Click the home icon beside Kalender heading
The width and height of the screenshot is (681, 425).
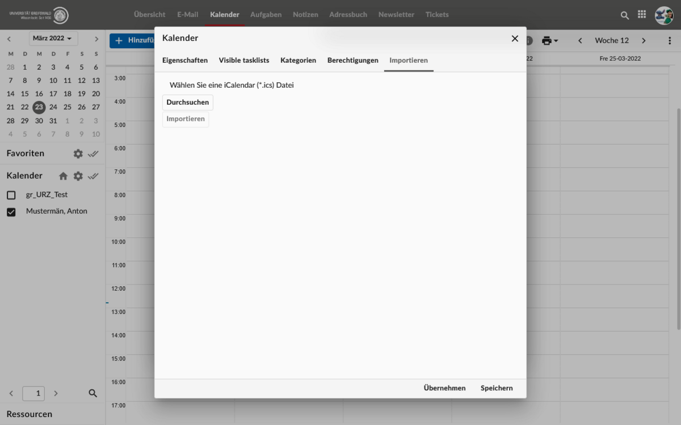[63, 176]
